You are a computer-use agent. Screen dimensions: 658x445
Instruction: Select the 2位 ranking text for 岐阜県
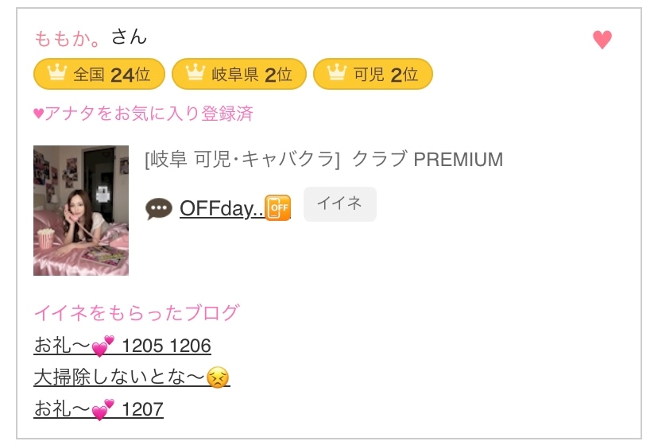[278, 75]
